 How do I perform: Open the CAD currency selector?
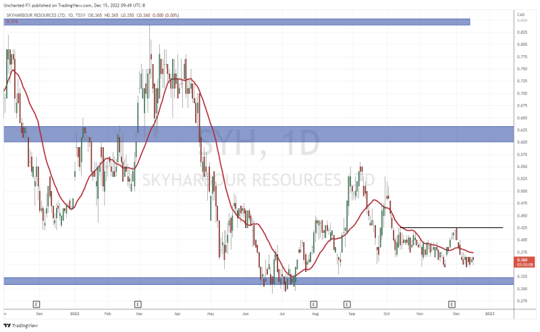(x=520, y=14)
